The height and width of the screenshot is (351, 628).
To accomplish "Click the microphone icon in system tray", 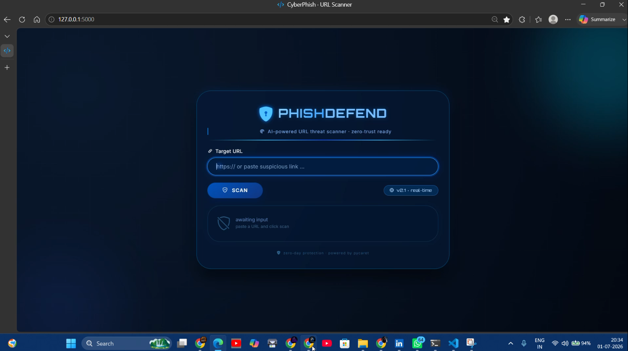I will (x=524, y=344).
